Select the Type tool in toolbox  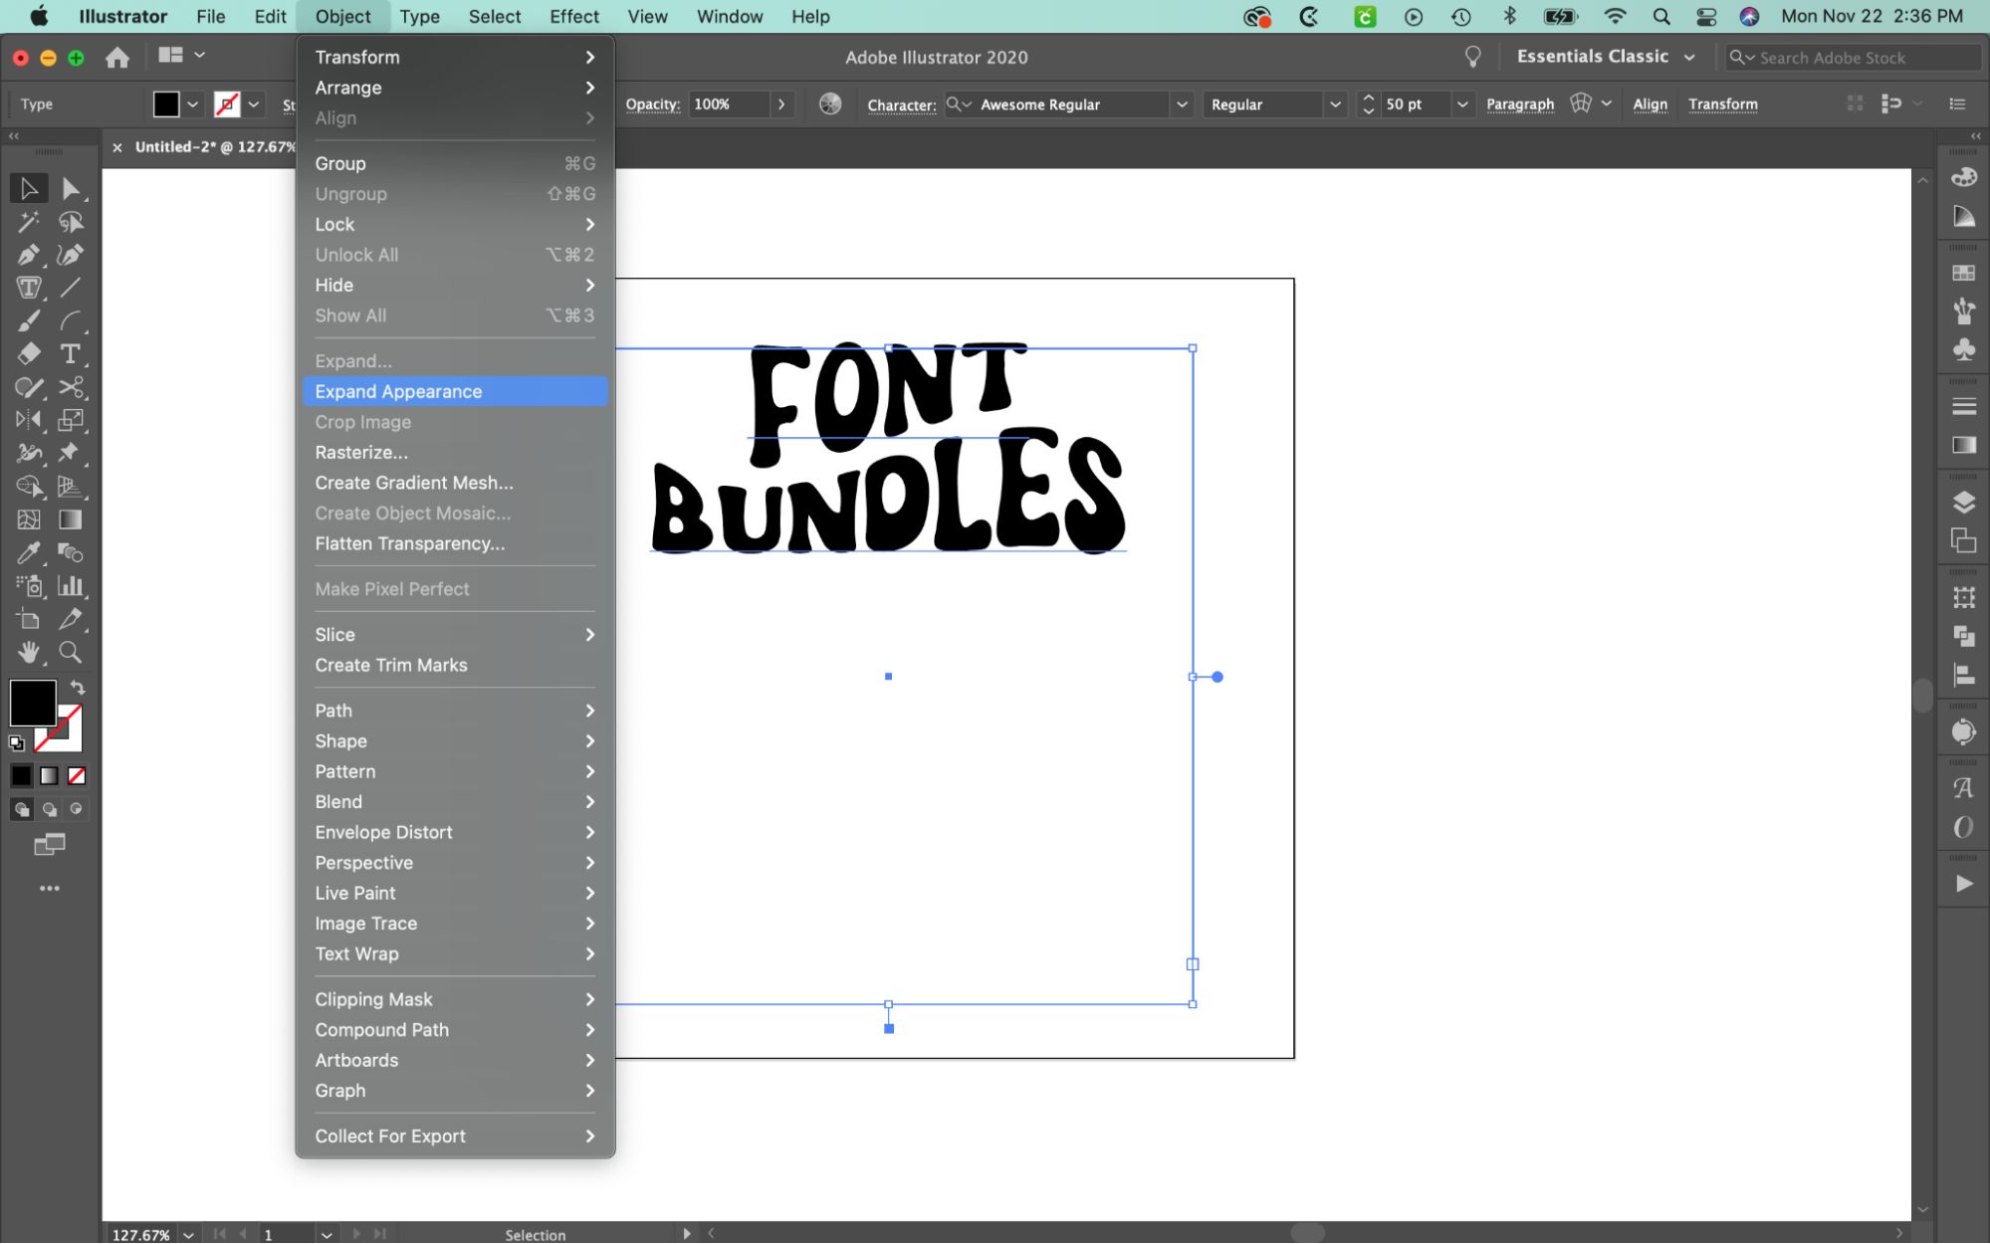point(71,353)
